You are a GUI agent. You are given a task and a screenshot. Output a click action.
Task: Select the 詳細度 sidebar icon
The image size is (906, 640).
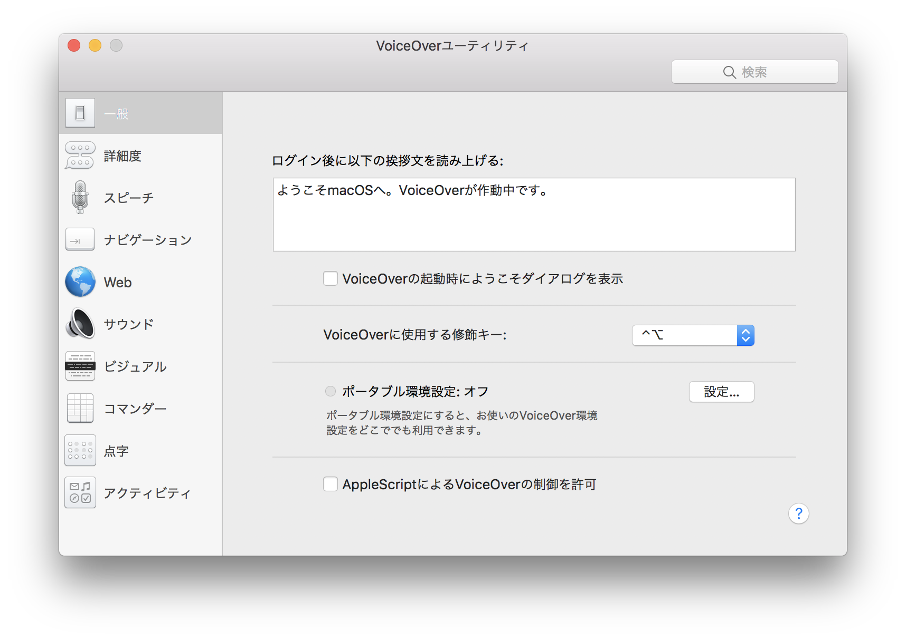[79, 154]
